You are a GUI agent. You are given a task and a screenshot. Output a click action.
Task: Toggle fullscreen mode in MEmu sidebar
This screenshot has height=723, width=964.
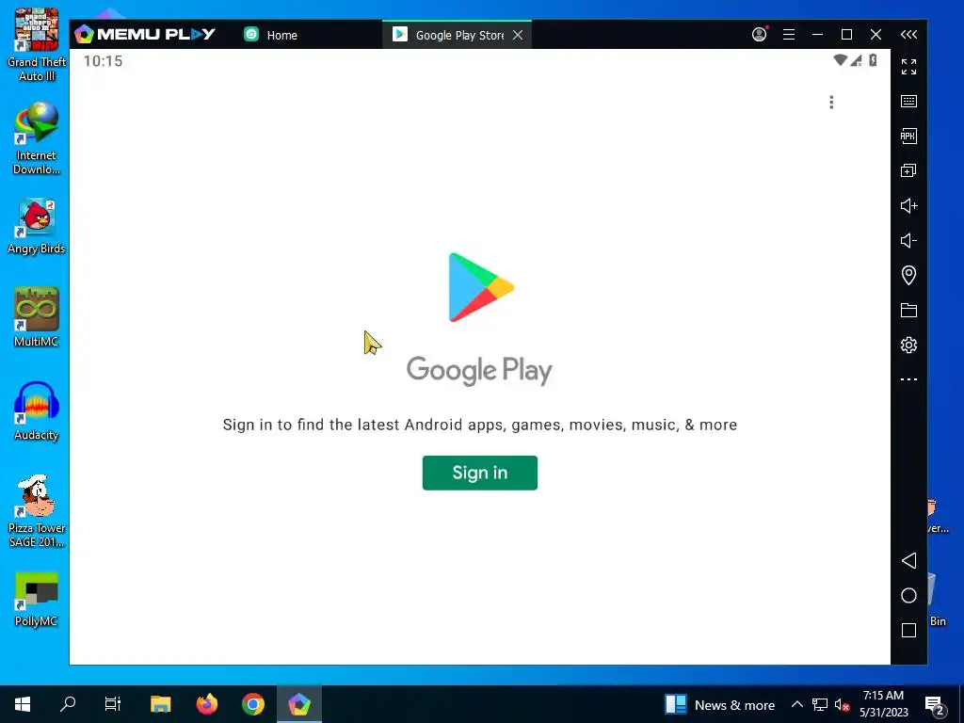pyautogui.click(x=908, y=67)
